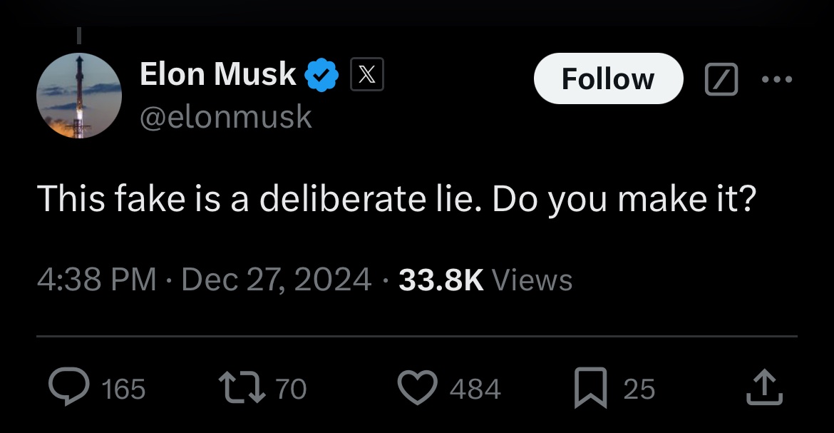834x433 pixels.
Task: Open the profile picture with the rocket
Action: pyautogui.click(x=79, y=96)
